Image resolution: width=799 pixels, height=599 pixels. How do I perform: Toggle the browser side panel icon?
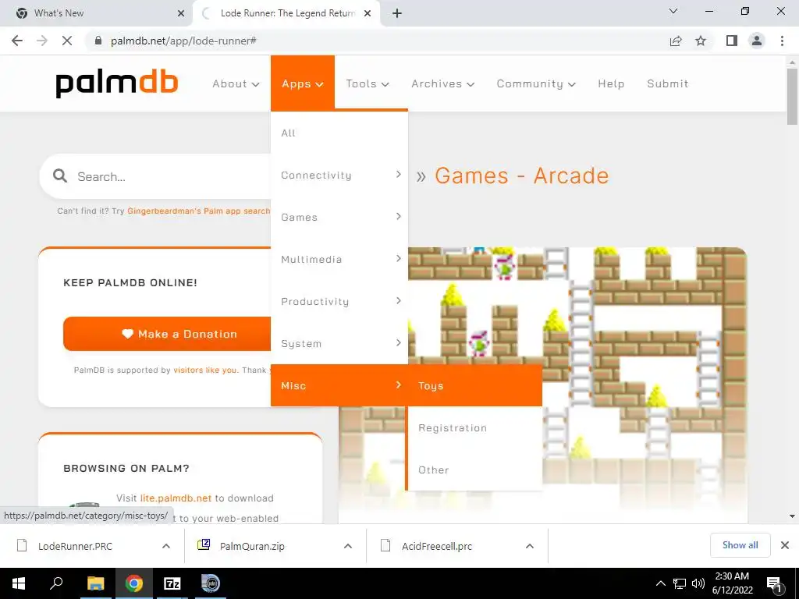(x=732, y=41)
